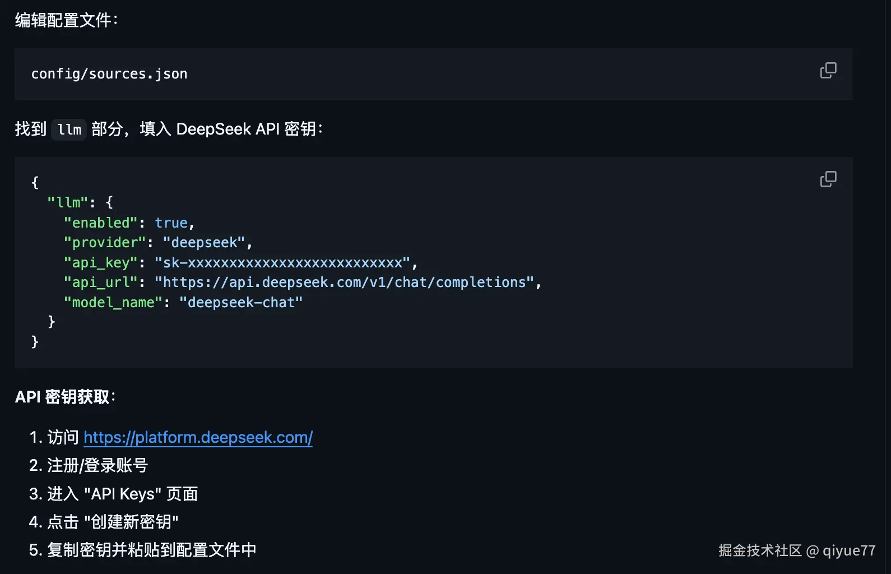The image size is (891, 574).
Task: Click the "model_name" key in the JSON
Action: 113,302
